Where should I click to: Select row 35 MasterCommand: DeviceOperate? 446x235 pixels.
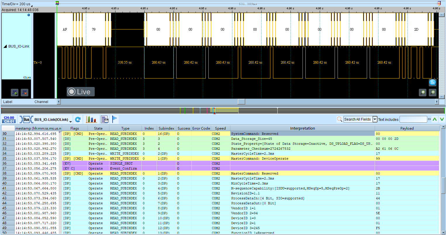(x=221, y=159)
